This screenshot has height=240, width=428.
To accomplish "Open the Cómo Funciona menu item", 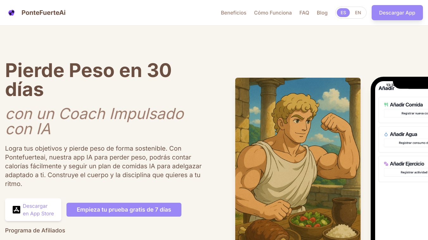I will (273, 13).
